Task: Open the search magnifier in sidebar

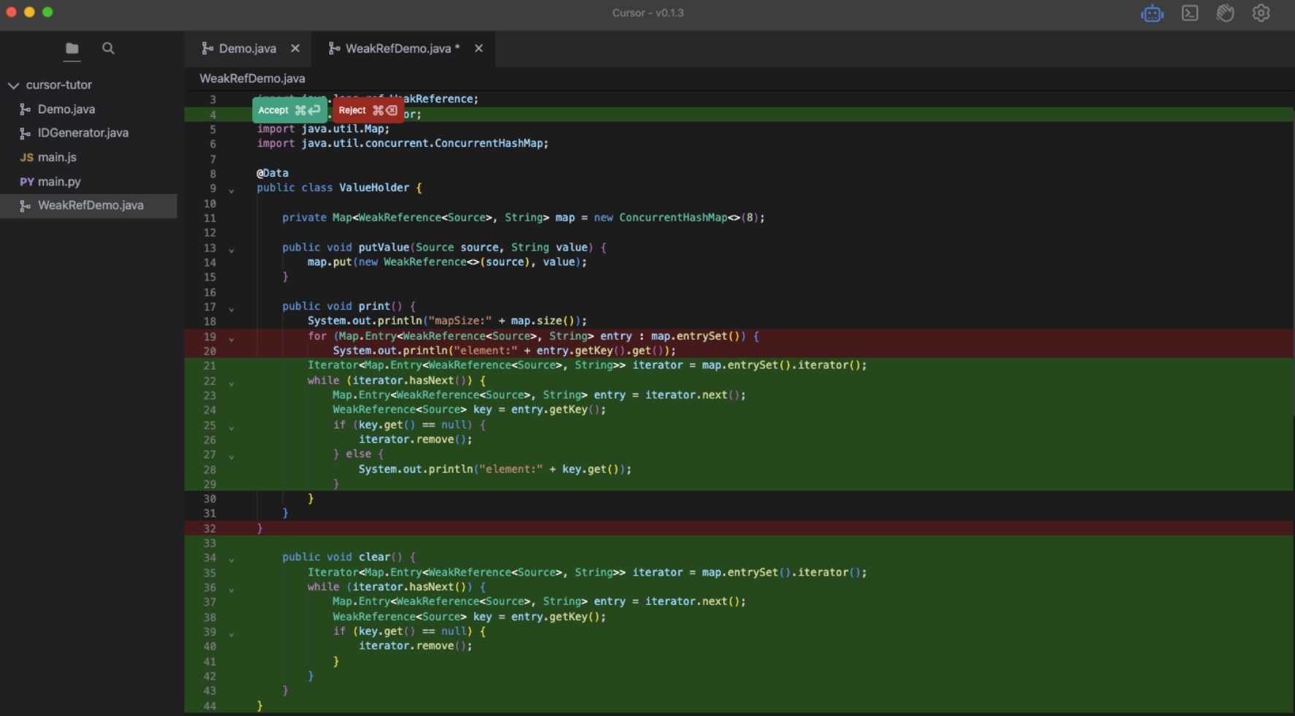Action: pos(108,48)
